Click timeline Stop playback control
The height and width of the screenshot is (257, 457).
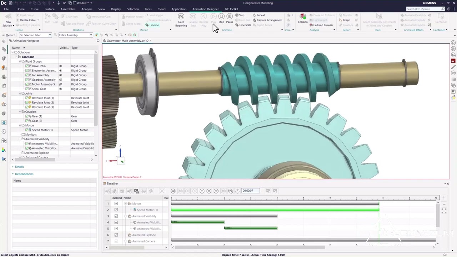(x=202, y=191)
